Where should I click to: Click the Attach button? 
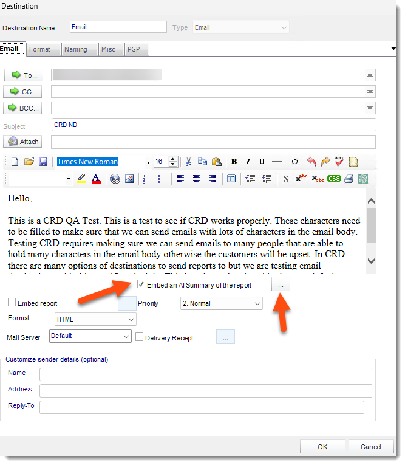click(23, 142)
